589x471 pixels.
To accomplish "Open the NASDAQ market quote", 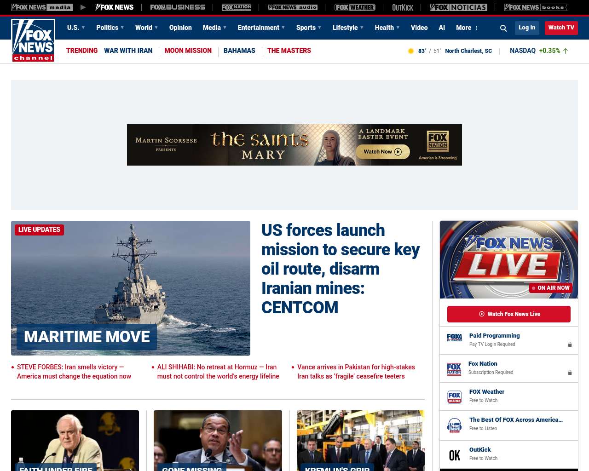I will tap(523, 51).
